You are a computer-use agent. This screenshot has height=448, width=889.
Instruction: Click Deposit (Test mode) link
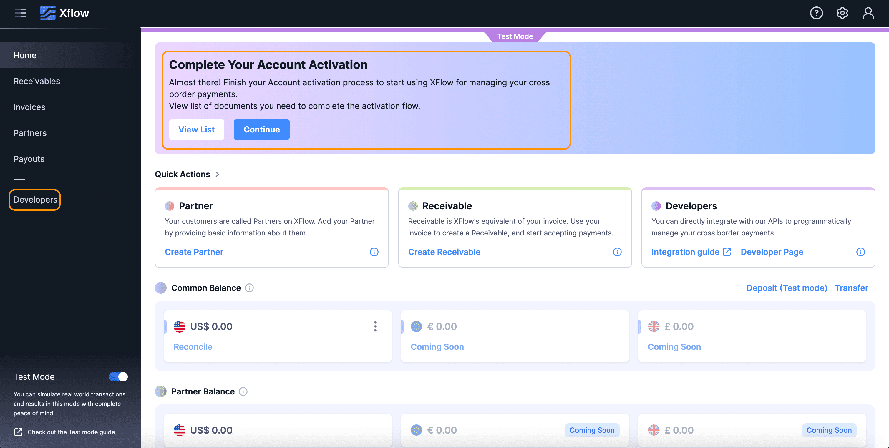pyautogui.click(x=787, y=288)
